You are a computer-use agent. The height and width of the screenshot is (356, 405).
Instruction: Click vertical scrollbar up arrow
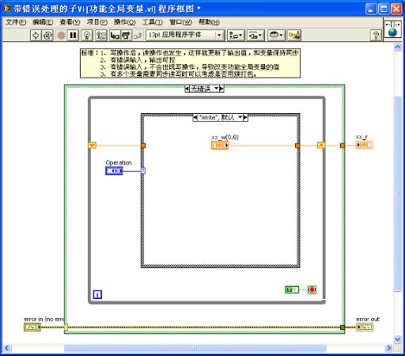(397, 47)
